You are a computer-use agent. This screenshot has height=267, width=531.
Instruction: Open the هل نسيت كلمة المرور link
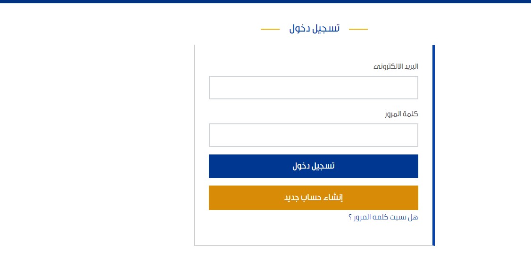(383, 217)
